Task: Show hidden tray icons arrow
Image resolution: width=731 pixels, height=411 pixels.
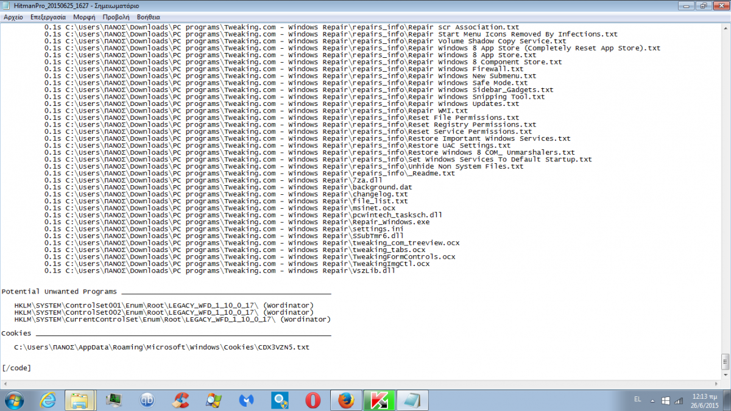Action: tap(652, 400)
